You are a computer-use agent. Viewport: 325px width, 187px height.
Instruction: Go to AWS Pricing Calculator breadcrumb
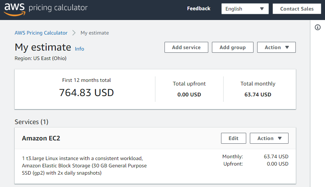coord(41,33)
